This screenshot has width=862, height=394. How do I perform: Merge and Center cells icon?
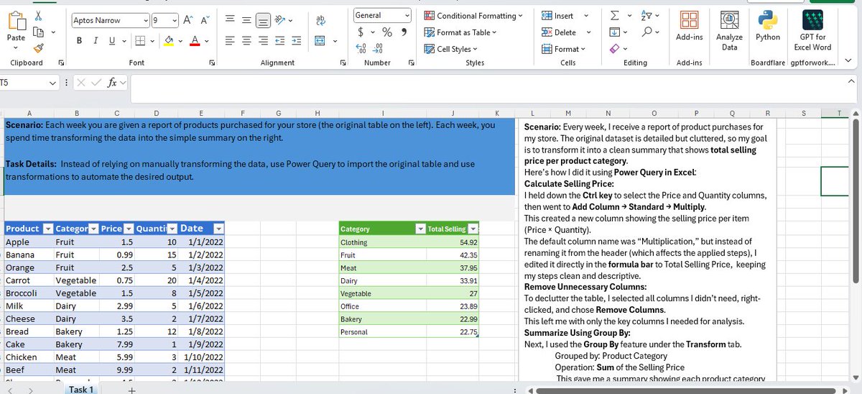(x=320, y=41)
